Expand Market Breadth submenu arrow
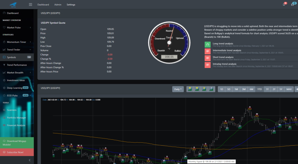Viewport: 298px width, 164px height. (31, 73)
